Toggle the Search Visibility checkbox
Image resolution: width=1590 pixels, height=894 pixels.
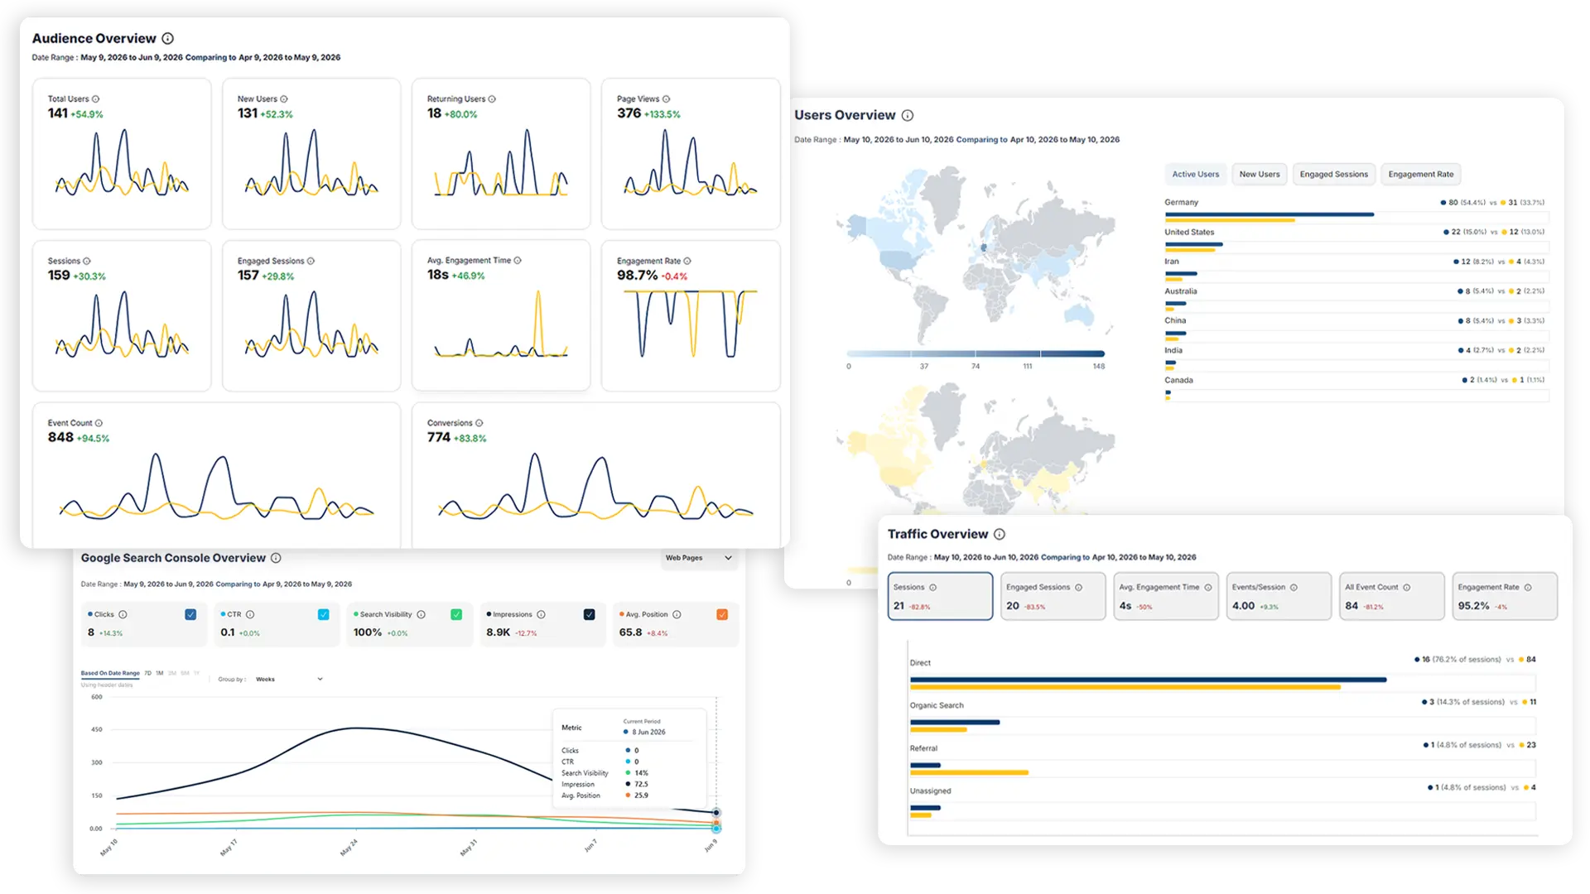(456, 614)
